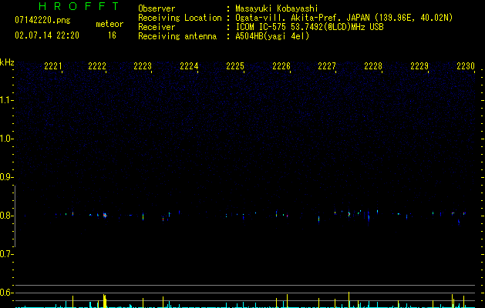Screen dimensions: 485x308
Task: Click the 2226 time marker
Action: click(x=281, y=66)
